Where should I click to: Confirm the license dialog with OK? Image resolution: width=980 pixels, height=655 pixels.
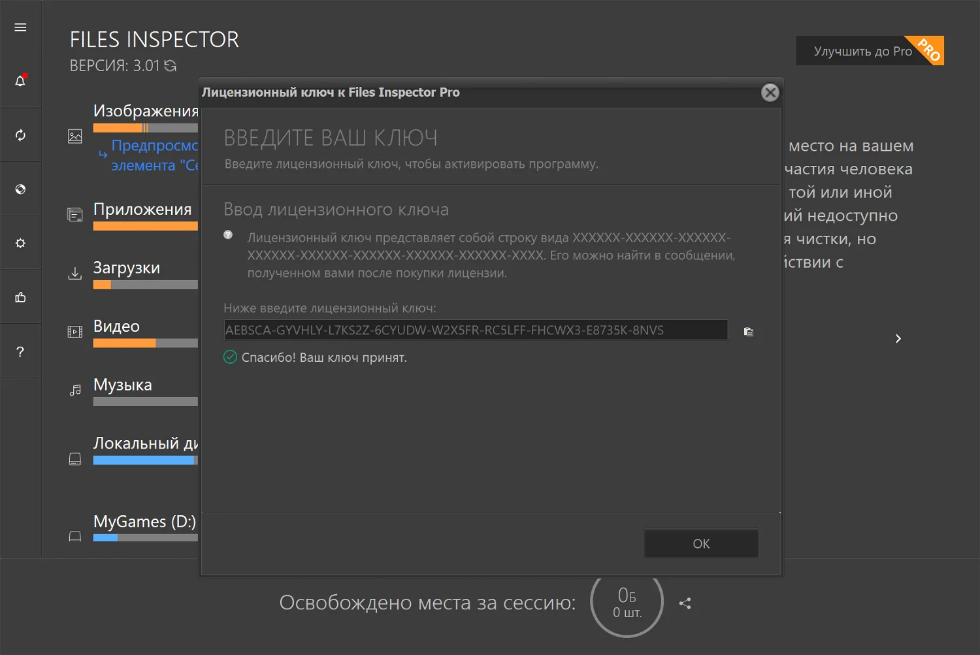[701, 543]
